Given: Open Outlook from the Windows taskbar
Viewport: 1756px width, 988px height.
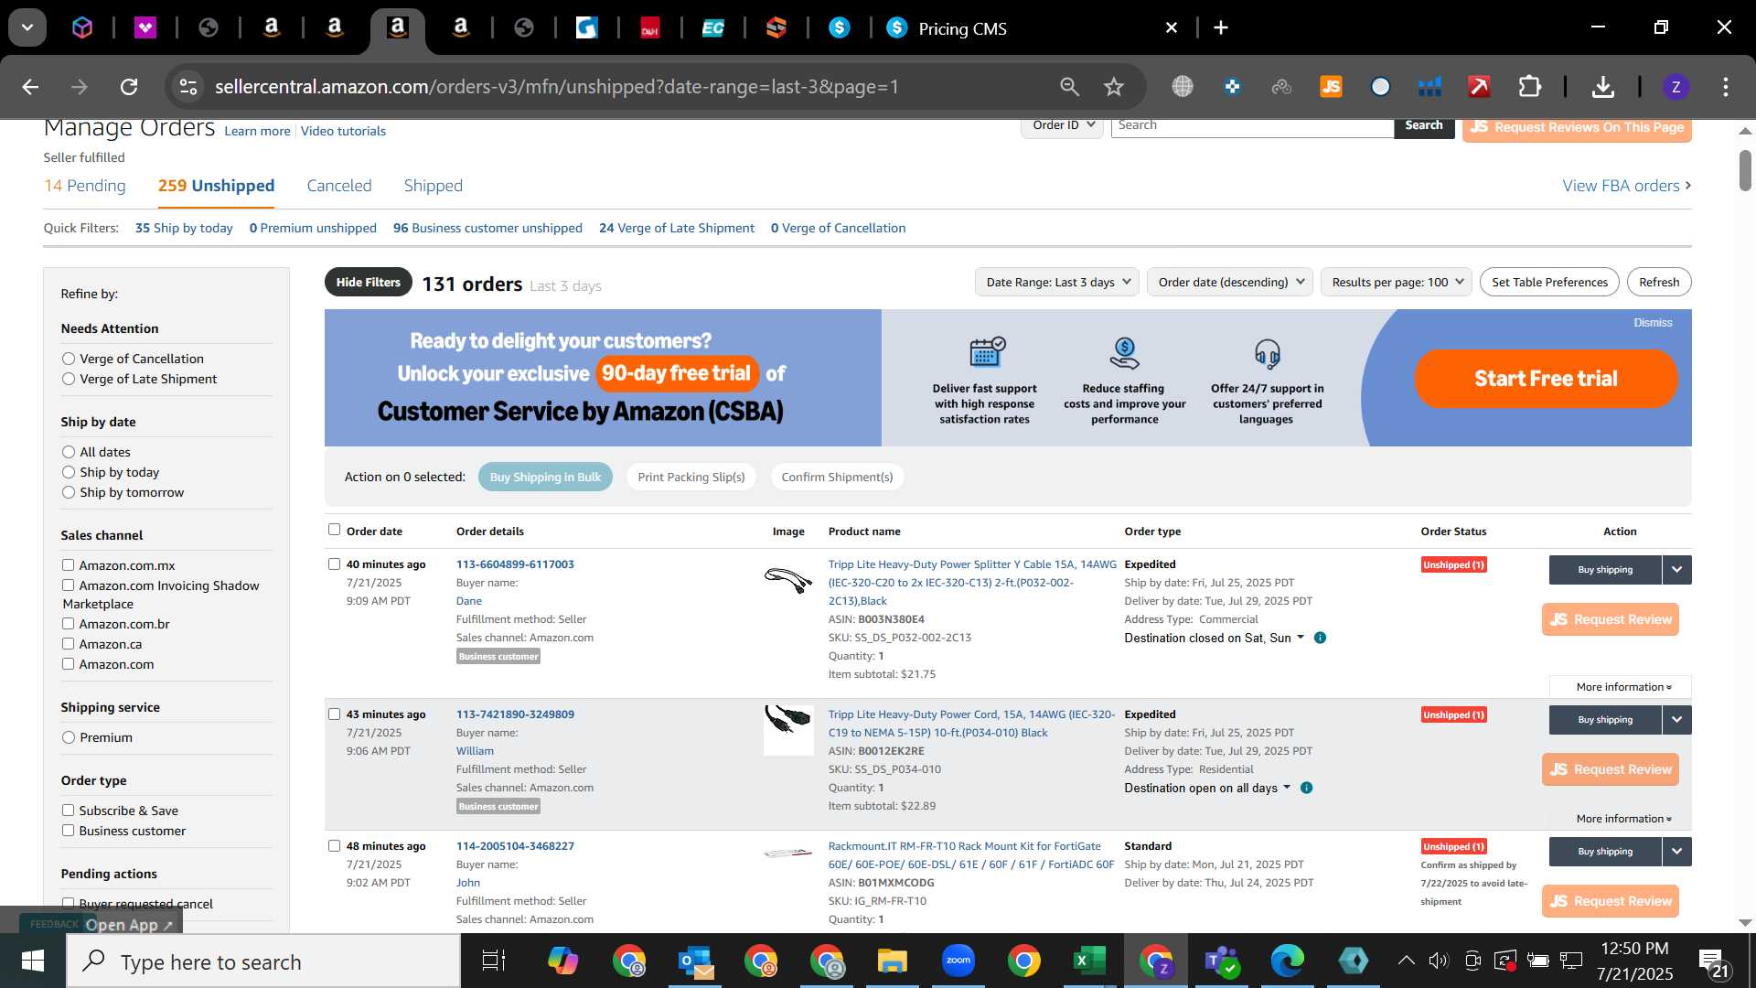Looking at the screenshot, I should tap(696, 961).
